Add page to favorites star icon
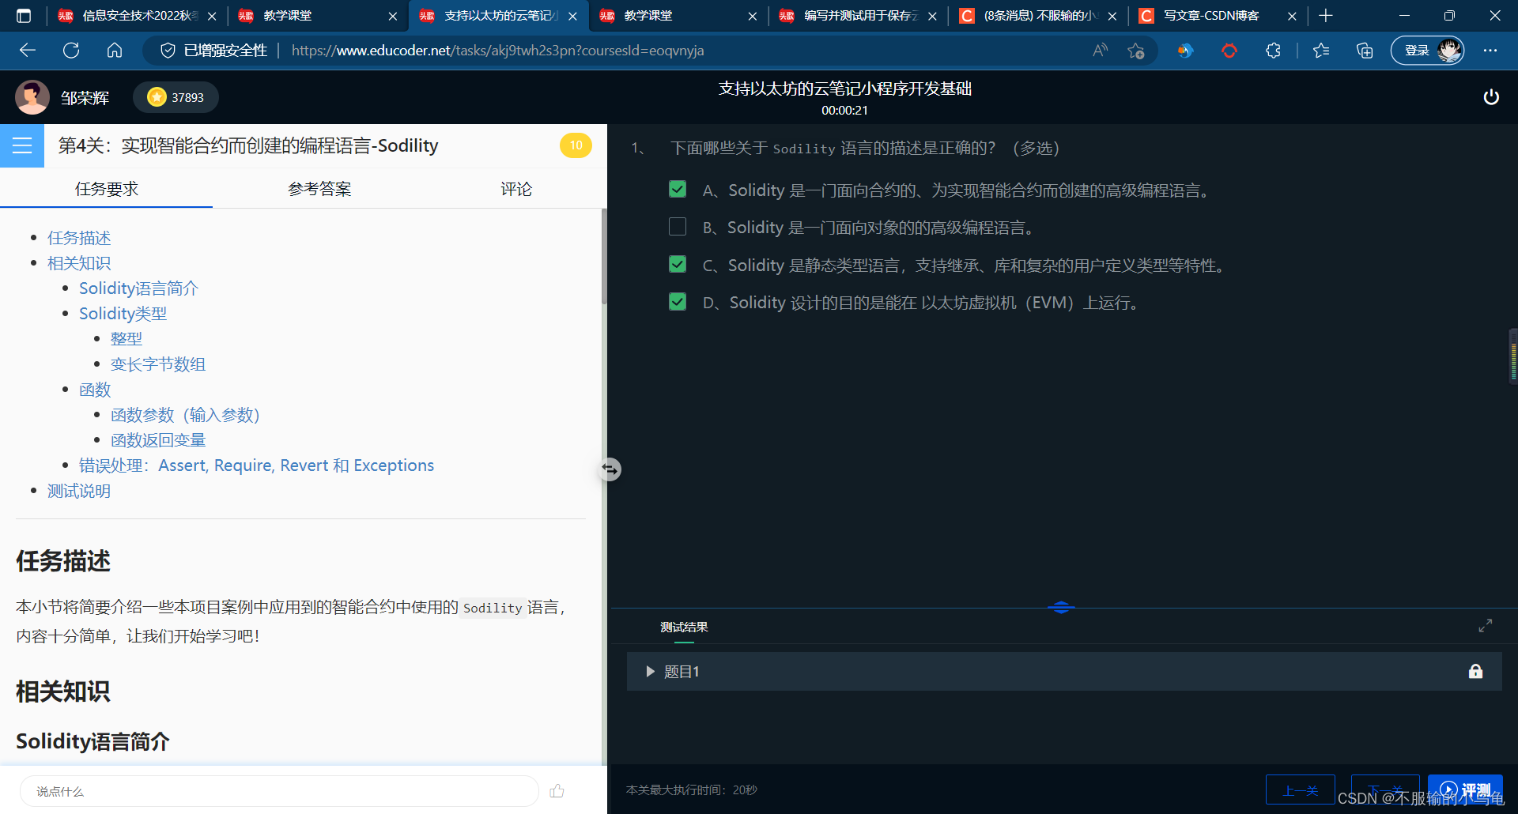This screenshot has width=1518, height=814. (1136, 51)
